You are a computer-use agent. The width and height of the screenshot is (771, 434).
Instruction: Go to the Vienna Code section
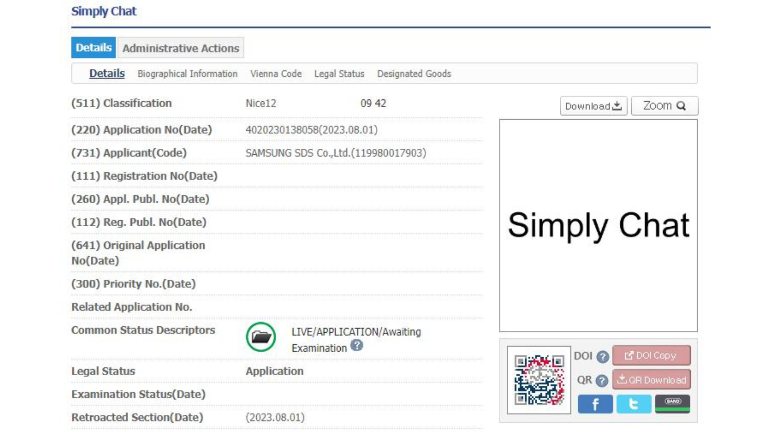click(276, 74)
